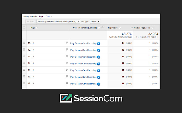
Task: Click the page path link in row 14
Action: click(33, 63)
